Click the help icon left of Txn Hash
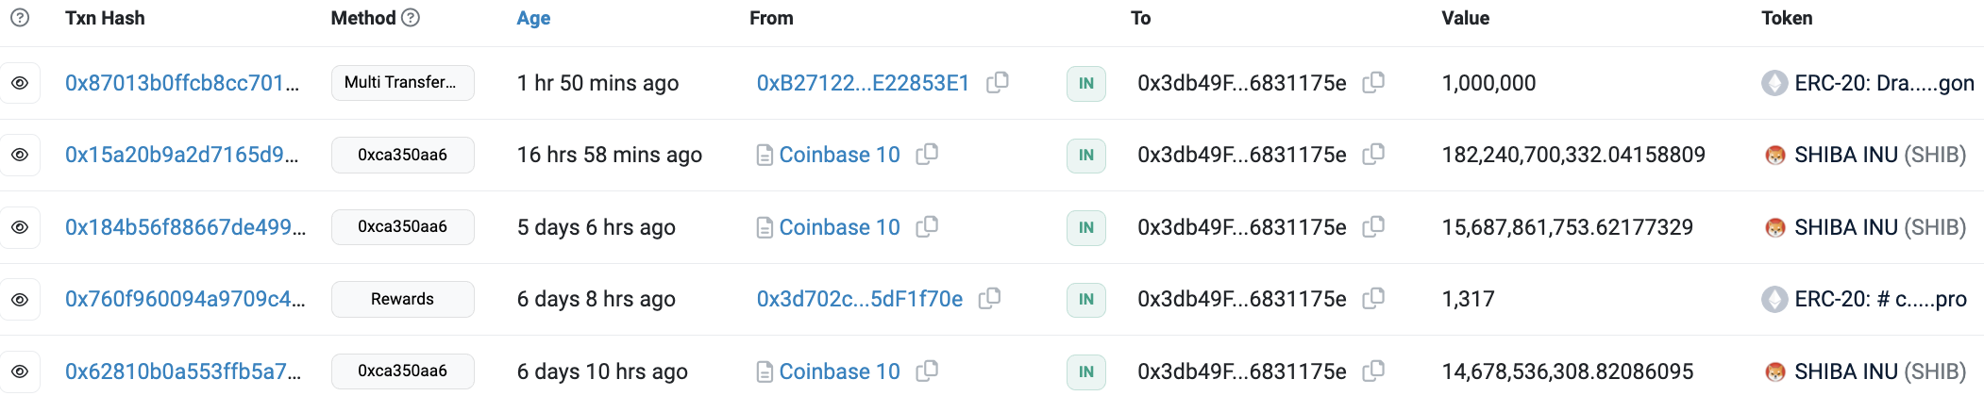Screen dimensions: 1984x396 pos(20,18)
